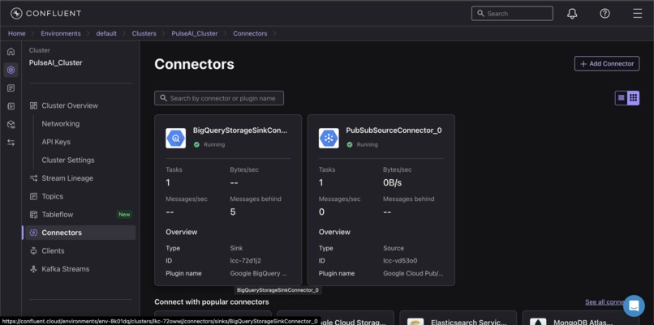
Task: Click the swap arrows icon in left rail
Action: (x=11, y=143)
